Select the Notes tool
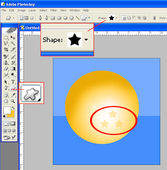This screenshot has height=170, width=167. 6,95
